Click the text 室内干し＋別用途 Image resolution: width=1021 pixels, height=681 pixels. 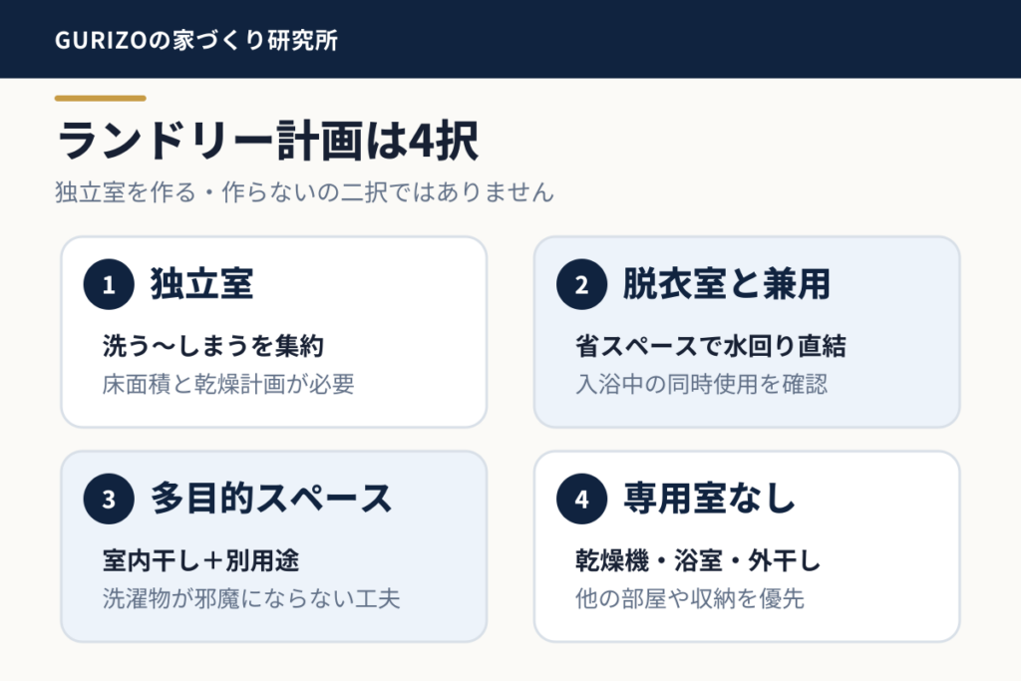tap(201, 560)
